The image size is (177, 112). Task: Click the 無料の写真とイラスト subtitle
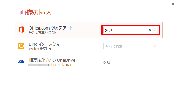click(x=42, y=33)
